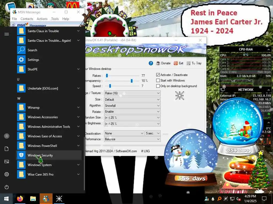Click the network icon in system tray
The height and width of the screenshot is (204, 273).
tap(232, 199)
